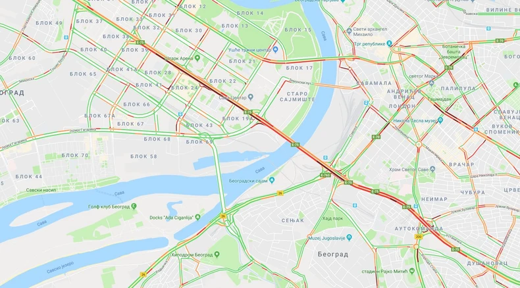
Task: Select the yellow 200 road shield
Action: click(419, 237)
